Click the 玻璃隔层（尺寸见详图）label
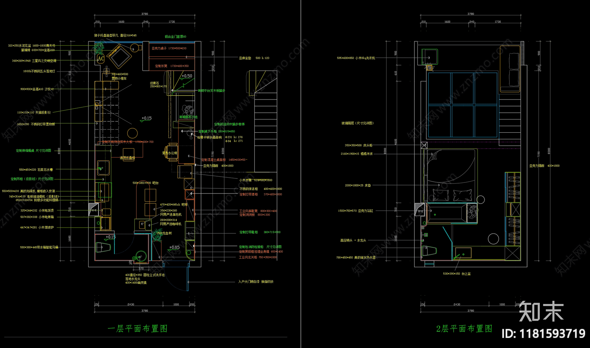Viewport: 590px width, 348px height. [x=357, y=123]
